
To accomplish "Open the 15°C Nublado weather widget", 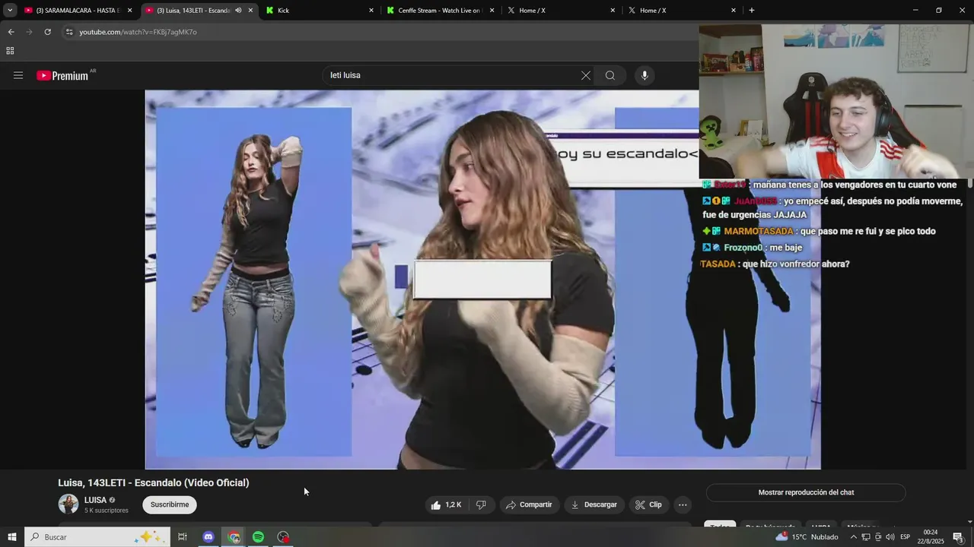I will (807, 537).
